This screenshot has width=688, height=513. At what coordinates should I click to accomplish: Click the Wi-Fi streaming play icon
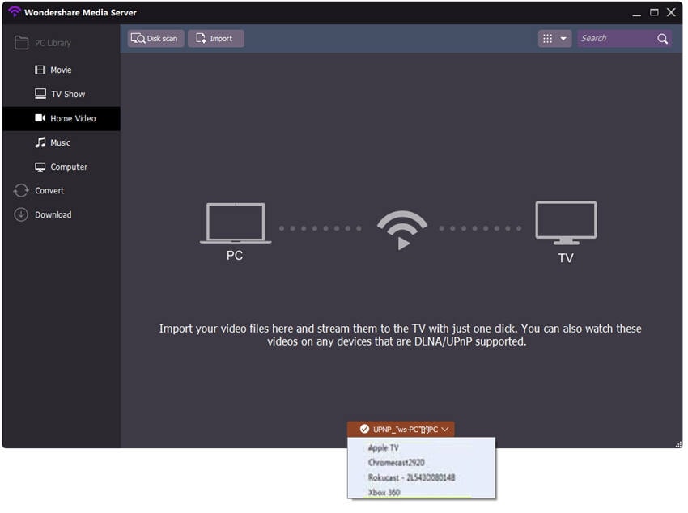point(402,230)
